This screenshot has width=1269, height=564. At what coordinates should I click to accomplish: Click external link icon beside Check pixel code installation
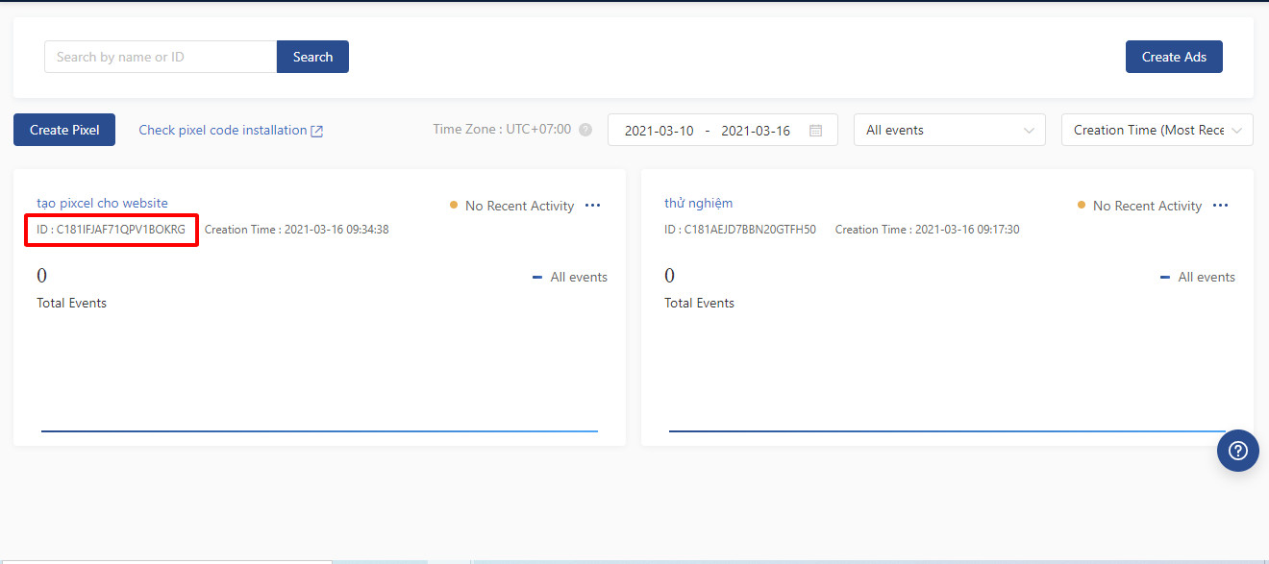point(317,131)
